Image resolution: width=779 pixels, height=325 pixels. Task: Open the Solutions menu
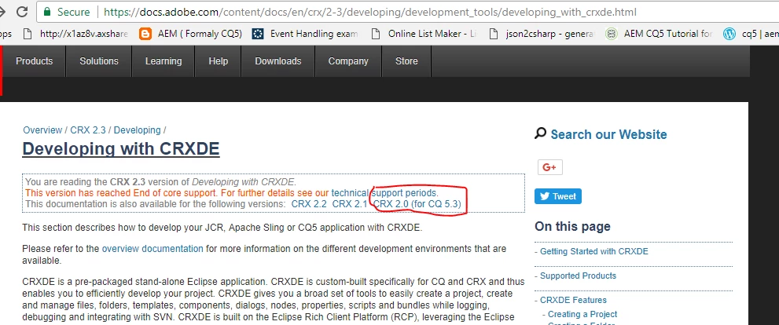pyautogui.click(x=99, y=61)
